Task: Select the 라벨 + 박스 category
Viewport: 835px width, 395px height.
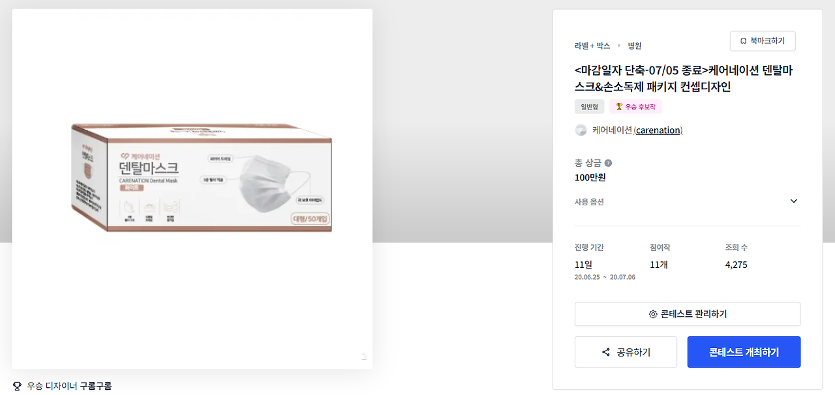Action: (x=592, y=46)
